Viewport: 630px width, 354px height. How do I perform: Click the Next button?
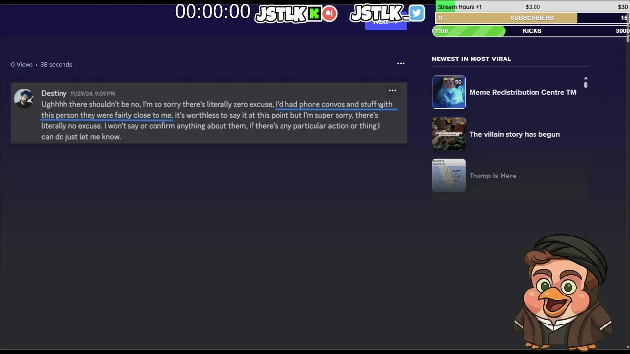(x=385, y=22)
